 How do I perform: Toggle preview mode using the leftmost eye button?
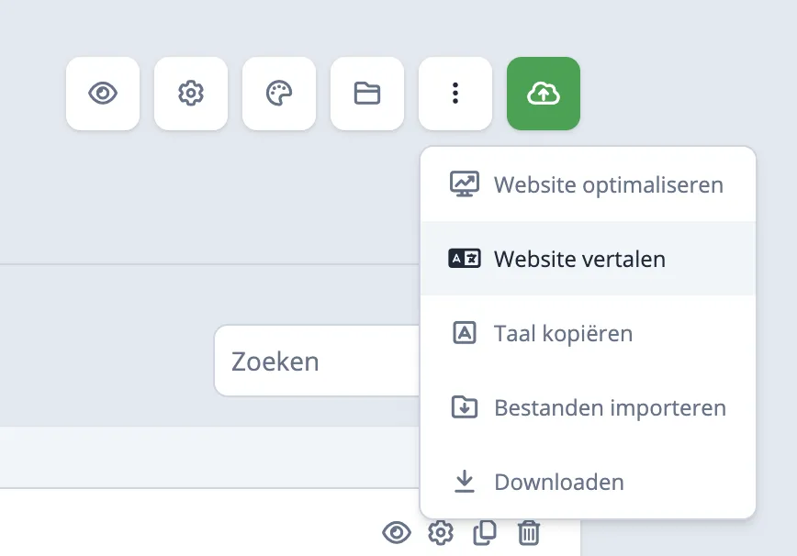(103, 93)
